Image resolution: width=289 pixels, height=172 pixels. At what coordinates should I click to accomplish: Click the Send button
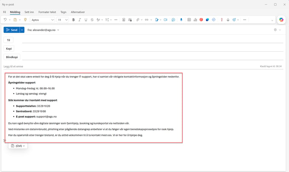12,30
